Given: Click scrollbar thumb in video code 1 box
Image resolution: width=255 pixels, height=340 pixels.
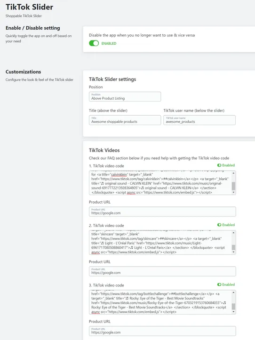Looking at the screenshot, I should [x=233, y=186].
